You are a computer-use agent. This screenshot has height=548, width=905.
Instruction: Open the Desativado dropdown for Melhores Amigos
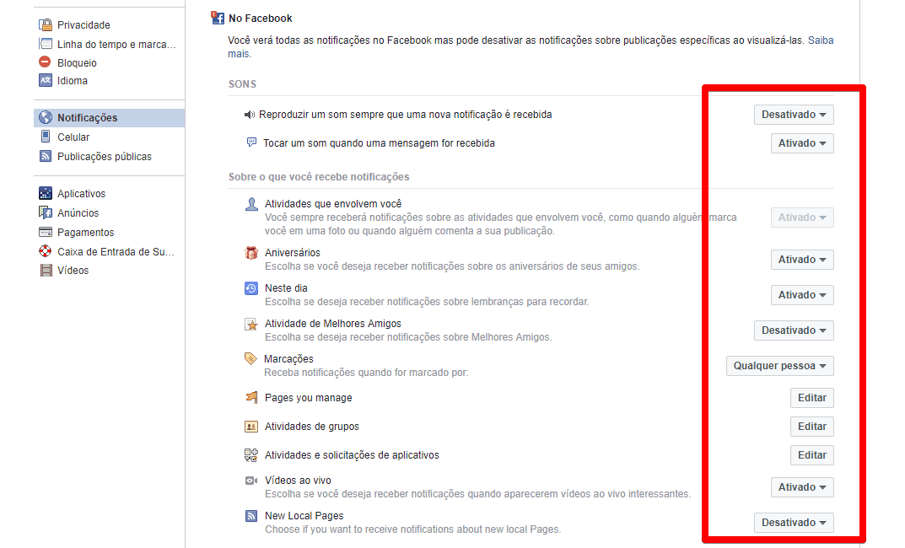pos(794,330)
